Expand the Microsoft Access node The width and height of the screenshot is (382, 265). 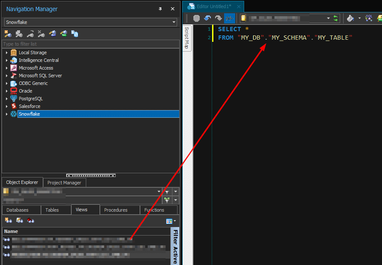point(6,68)
